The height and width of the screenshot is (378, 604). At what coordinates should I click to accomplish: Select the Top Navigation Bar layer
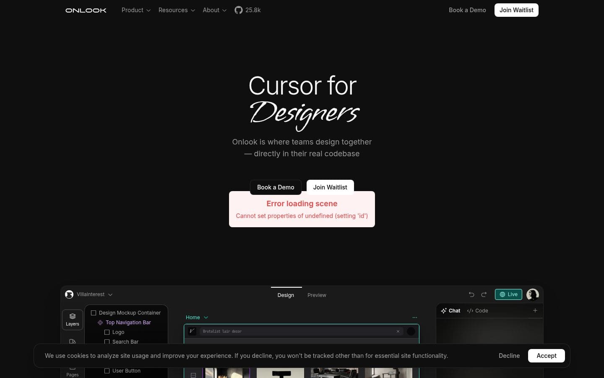point(128,323)
